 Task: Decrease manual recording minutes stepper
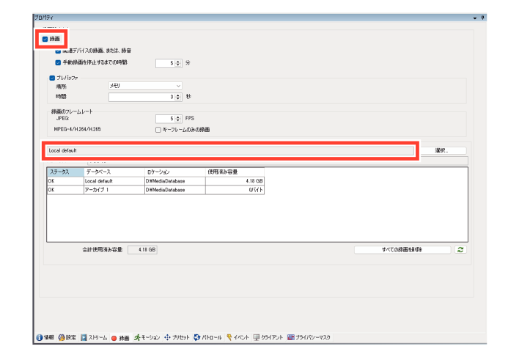[x=178, y=65]
